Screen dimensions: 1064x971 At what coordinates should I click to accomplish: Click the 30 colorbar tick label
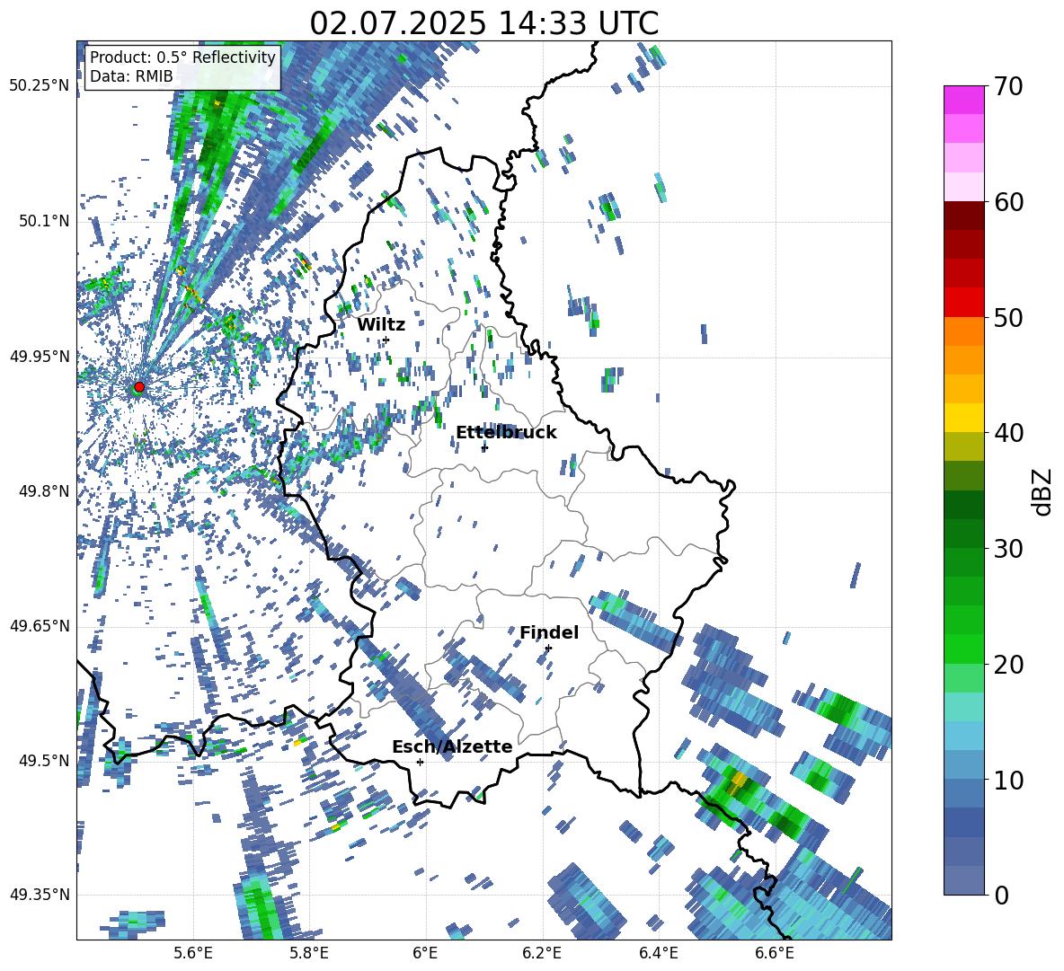tap(1007, 548)
